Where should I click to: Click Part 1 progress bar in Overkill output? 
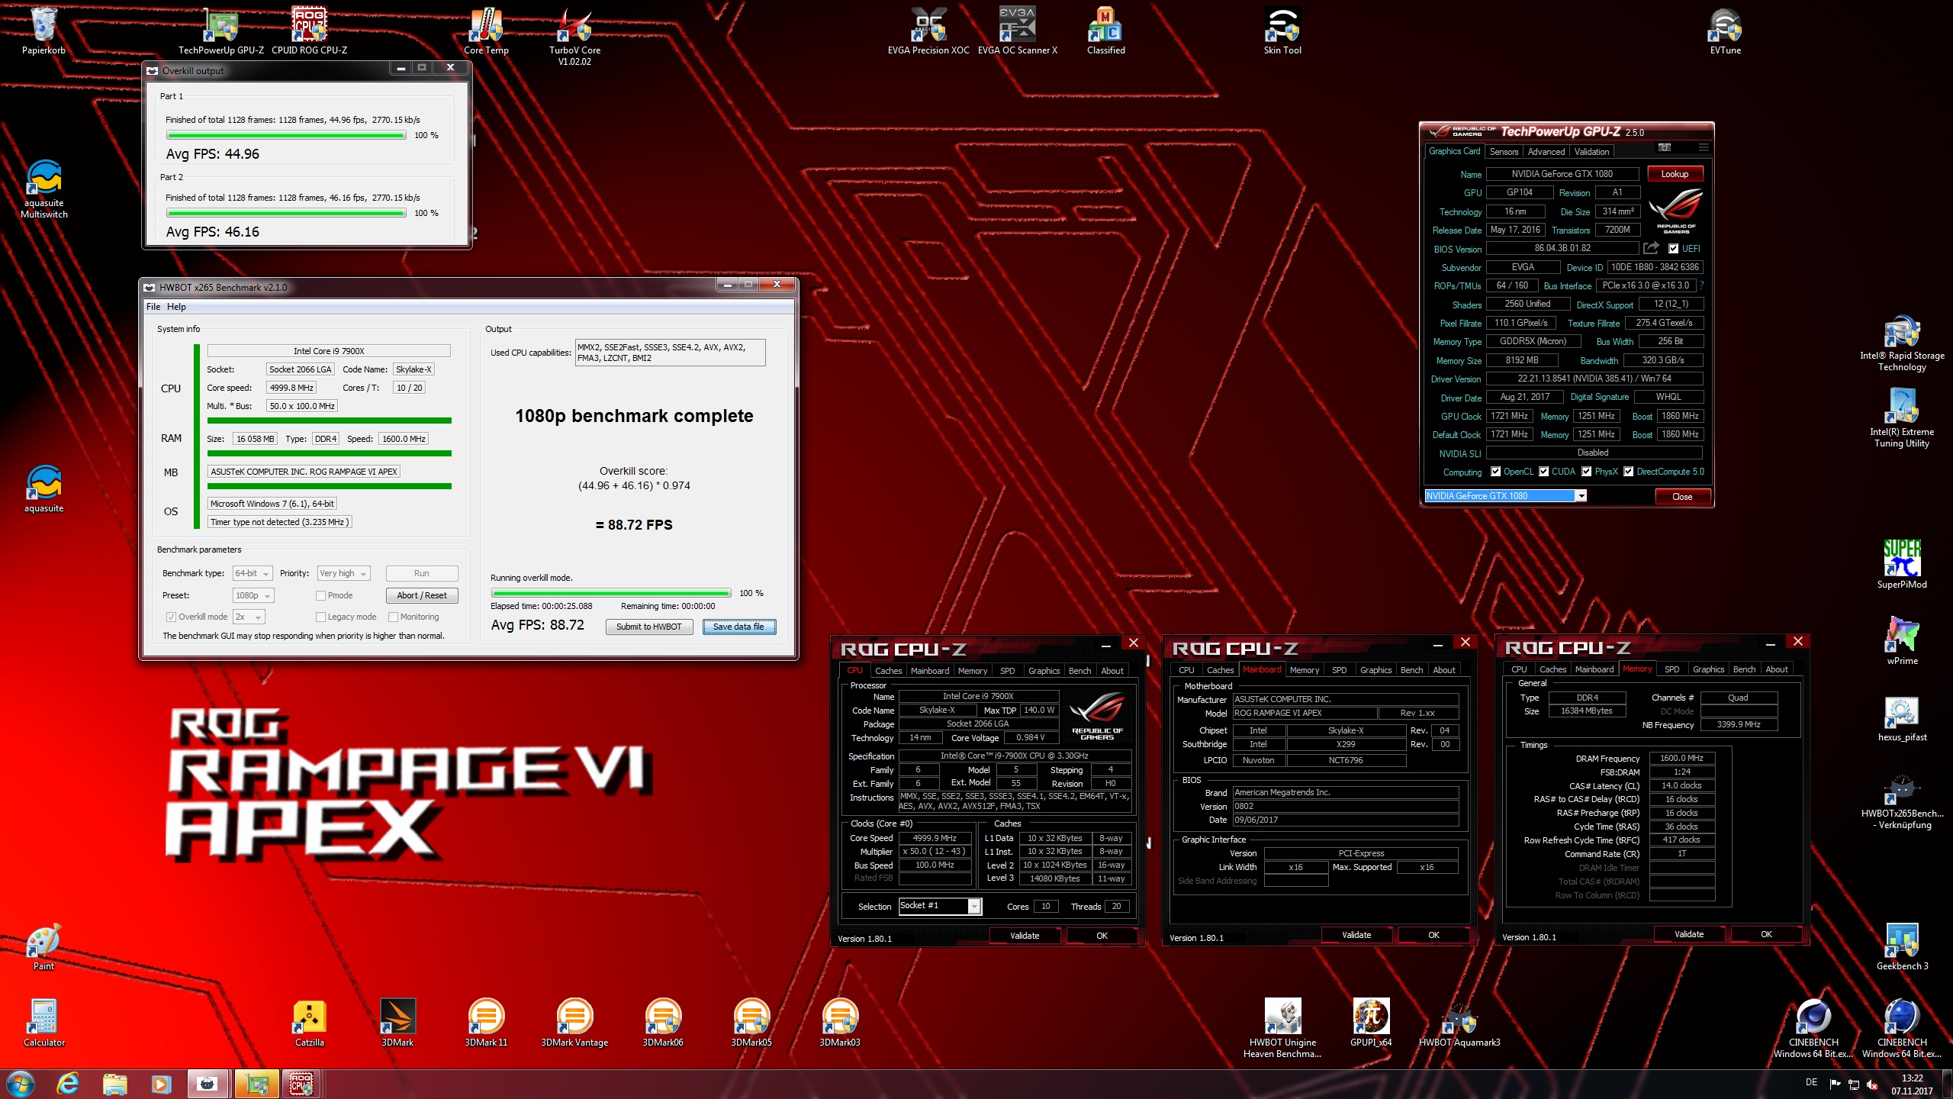click(x=286, y=135)
